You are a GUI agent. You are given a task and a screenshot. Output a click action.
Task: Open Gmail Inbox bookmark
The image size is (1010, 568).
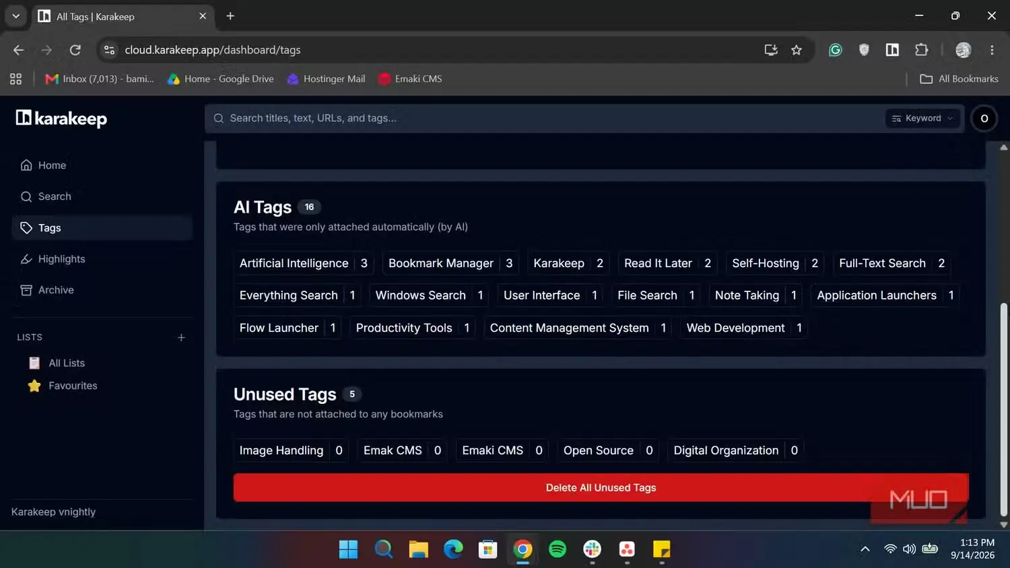click(100, 79)
